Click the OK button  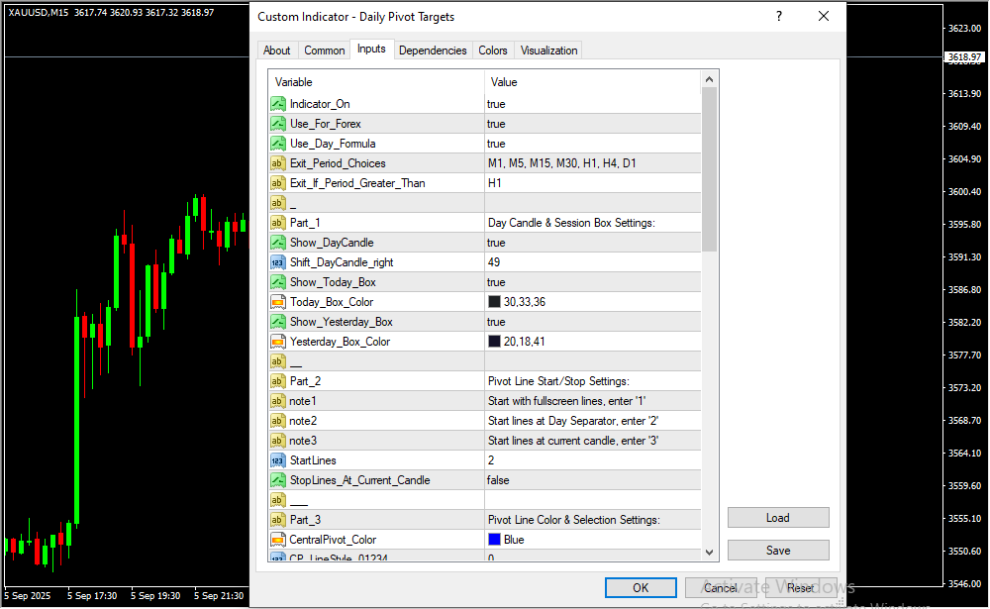click(x=641, y=588)
